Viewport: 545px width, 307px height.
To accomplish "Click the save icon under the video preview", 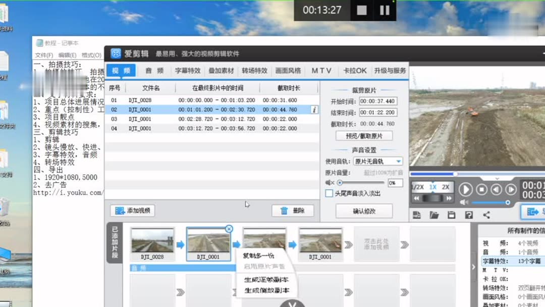I will (x=453, y=214).
